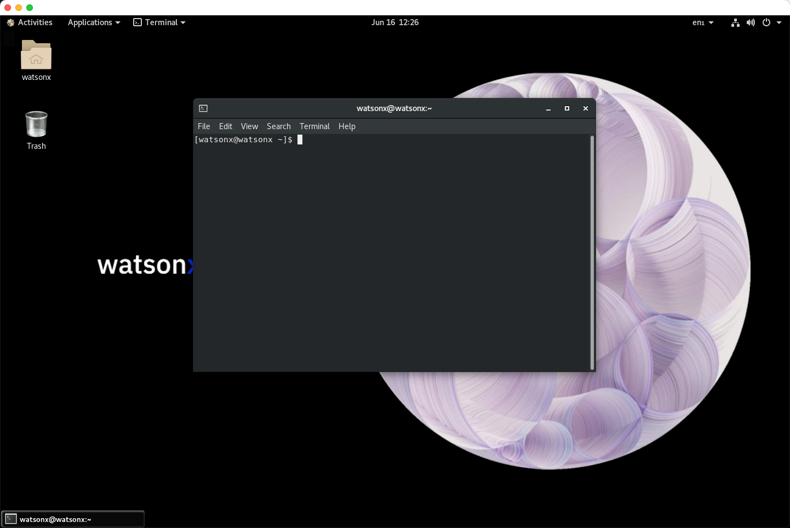The height and width of the screenshot is (528, 790).
Task: Click the network status icon
Action: (x=735, y=22)
